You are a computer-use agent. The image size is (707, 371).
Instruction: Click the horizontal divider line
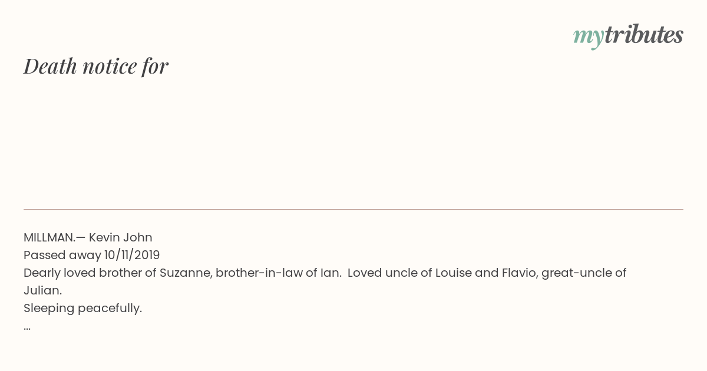pos(353,209)
